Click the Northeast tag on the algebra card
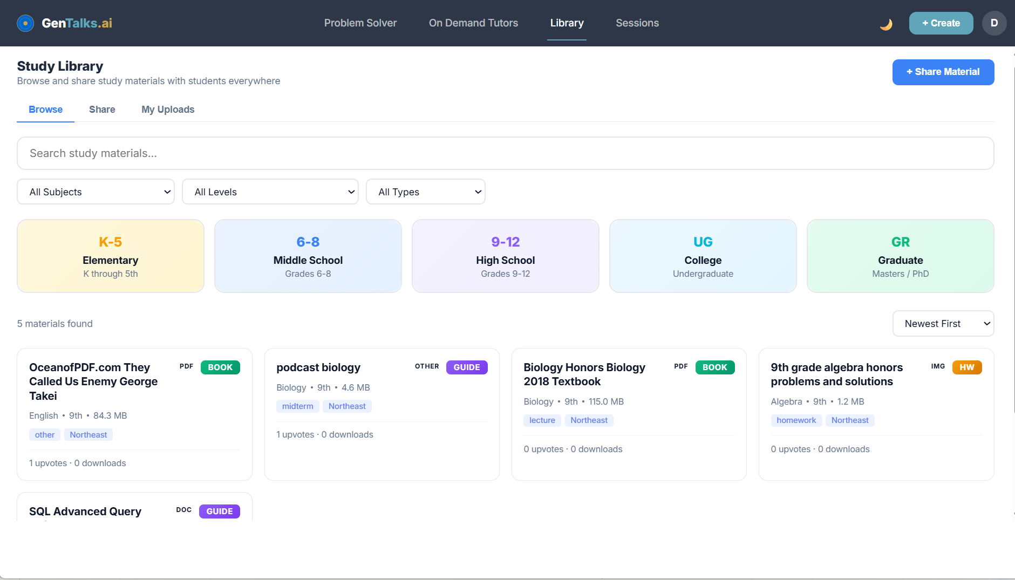 click(x=850, y=420)
